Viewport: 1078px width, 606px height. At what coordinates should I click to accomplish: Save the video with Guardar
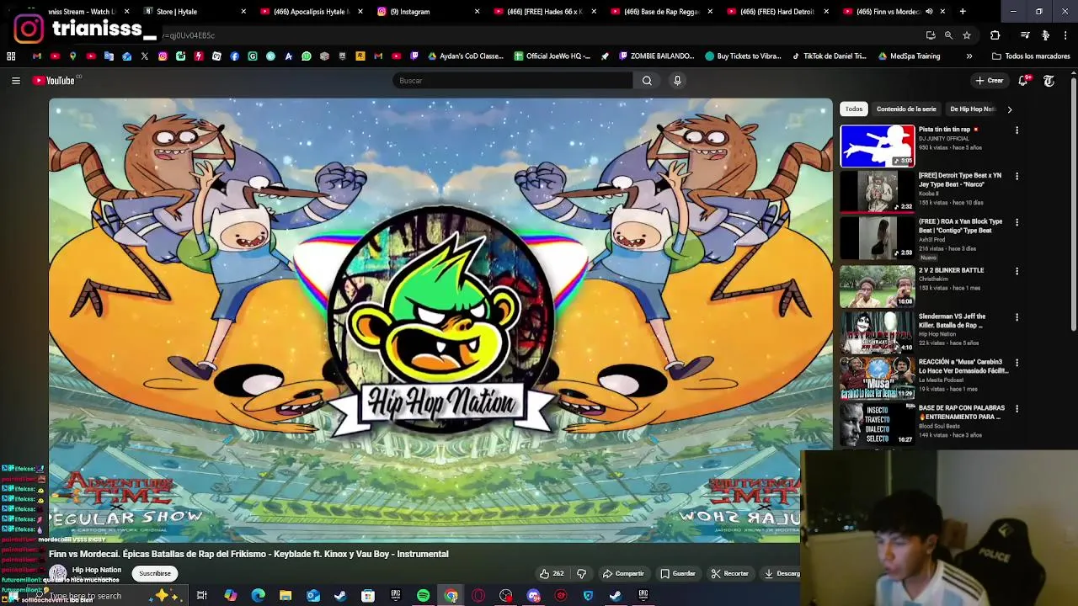click(x=678, y=574)
